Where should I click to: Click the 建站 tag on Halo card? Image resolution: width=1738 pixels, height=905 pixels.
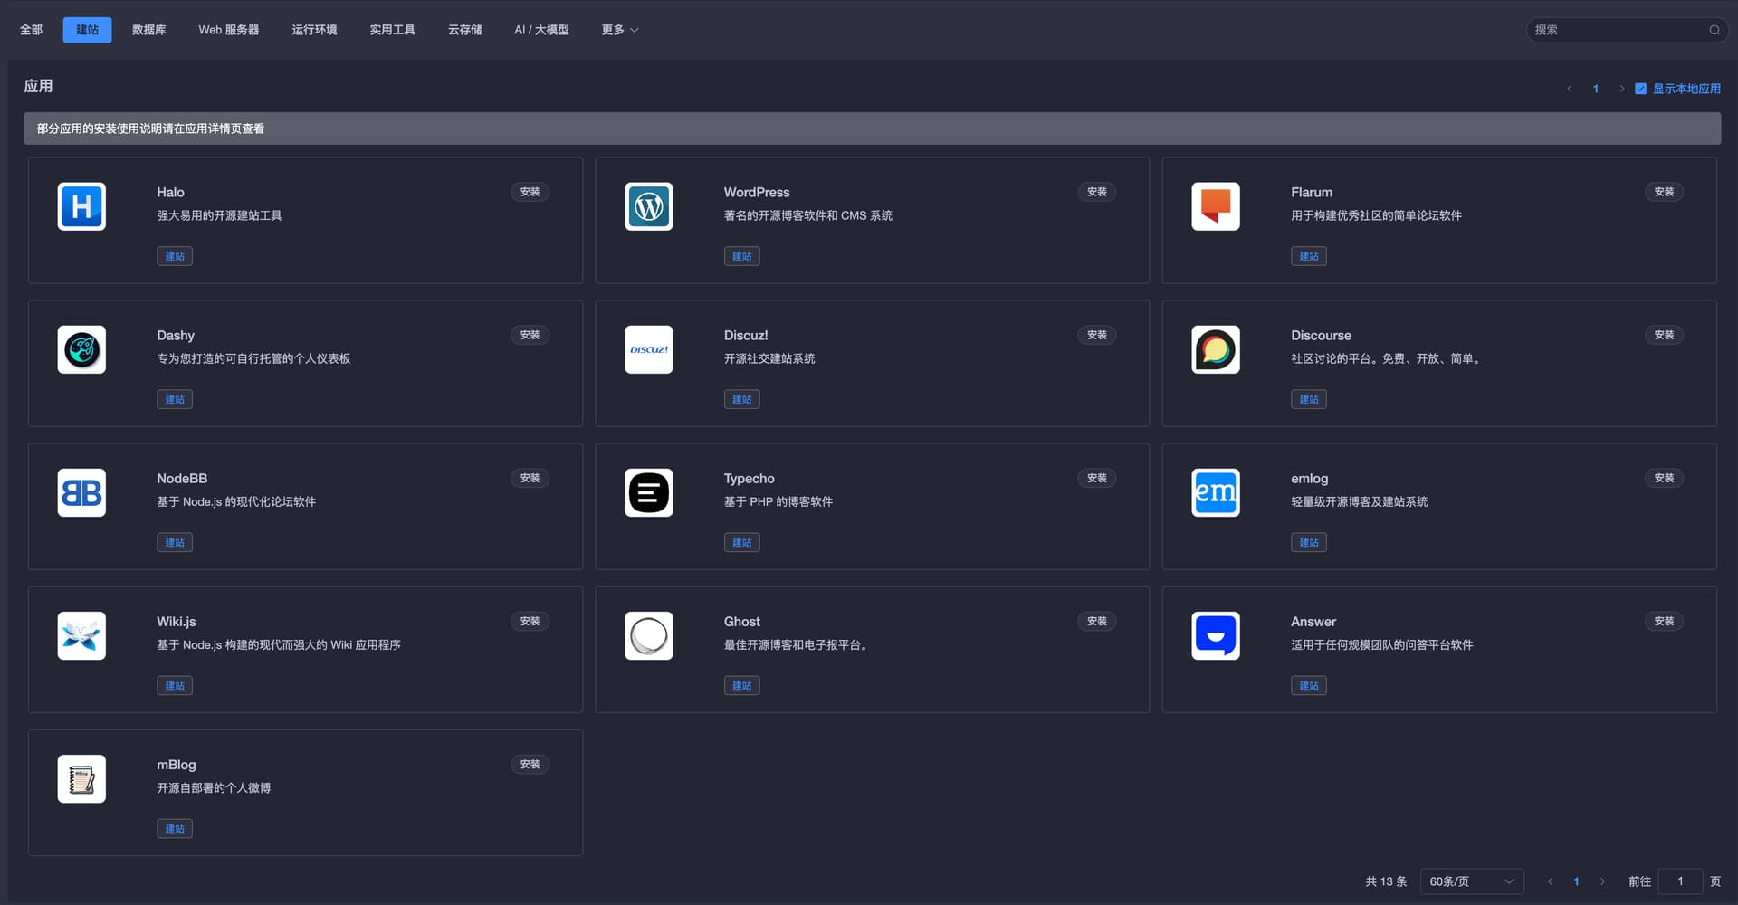[x=175, y=256]
